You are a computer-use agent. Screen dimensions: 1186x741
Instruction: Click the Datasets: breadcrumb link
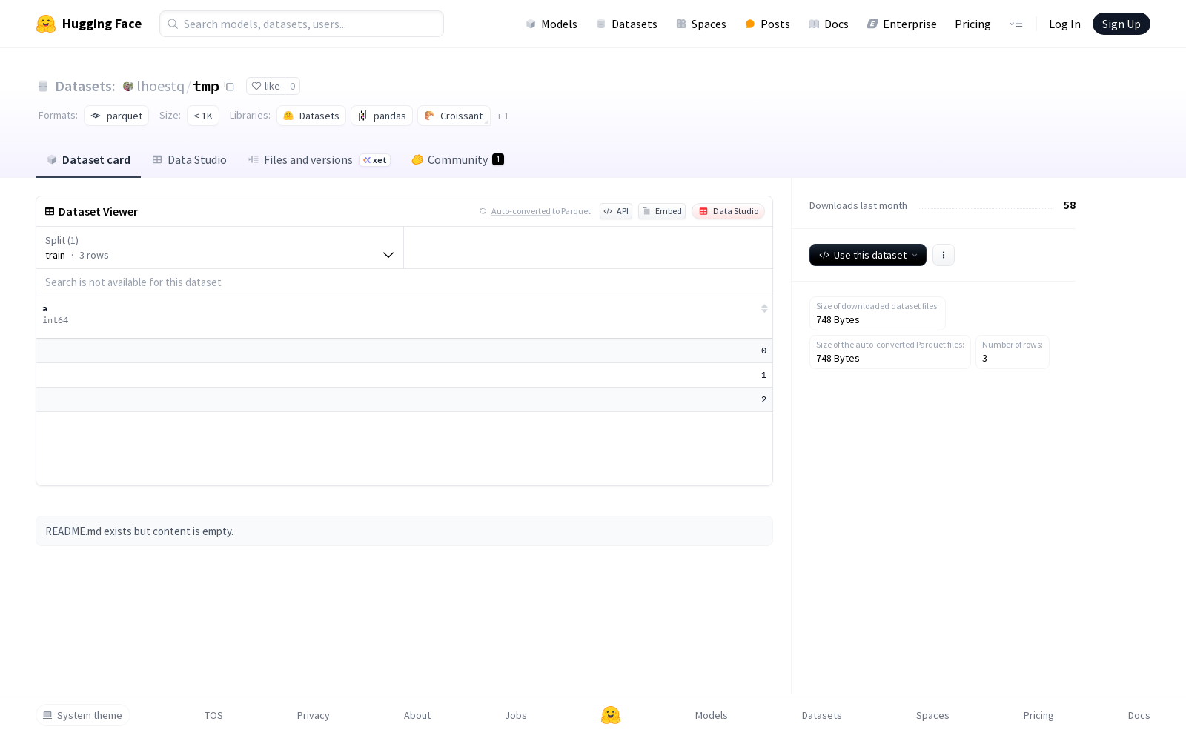tap(85, 86)
